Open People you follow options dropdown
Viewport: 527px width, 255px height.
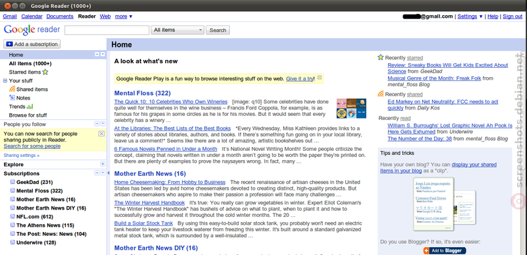pos(103,124)
